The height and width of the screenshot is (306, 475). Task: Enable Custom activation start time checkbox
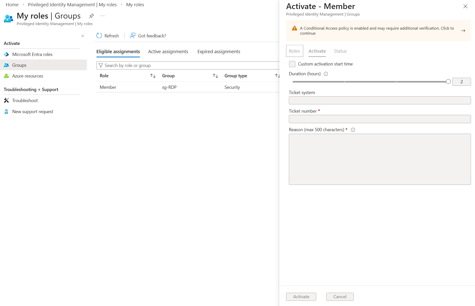[x=292, y=64]
